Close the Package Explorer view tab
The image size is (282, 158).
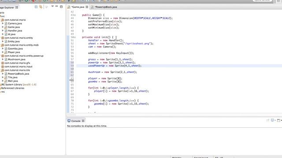point(17,7)
